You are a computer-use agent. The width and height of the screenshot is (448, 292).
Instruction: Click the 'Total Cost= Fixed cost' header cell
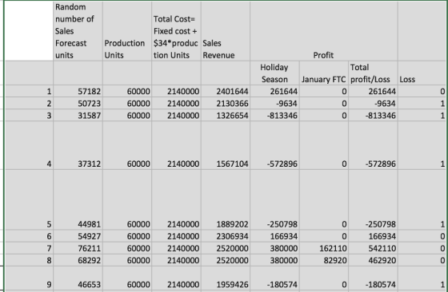coord(176,31)
